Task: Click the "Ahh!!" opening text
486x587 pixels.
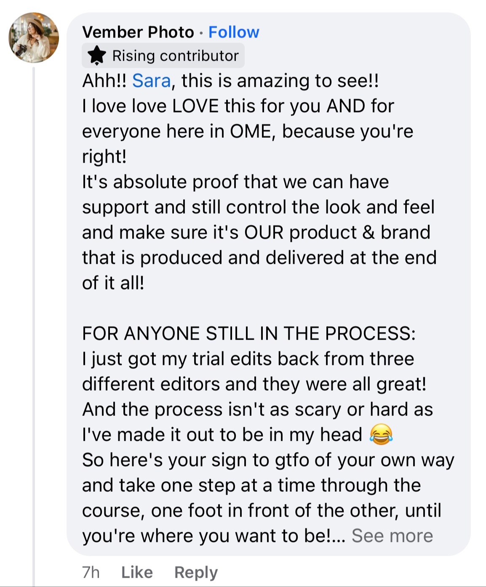Action: tap(104, 80)
